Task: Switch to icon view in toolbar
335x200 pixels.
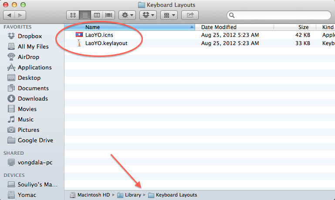Action: pyautogui.click(x=73, y=15)
